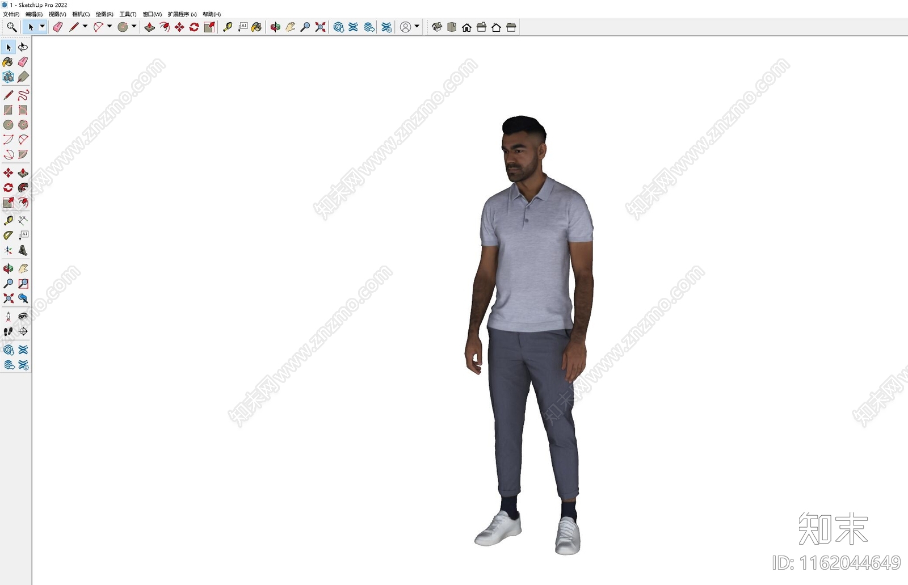The image size is (908, 585).
Task: Choose the Pan hand in the top toolbar
Action: click(290, 27)
